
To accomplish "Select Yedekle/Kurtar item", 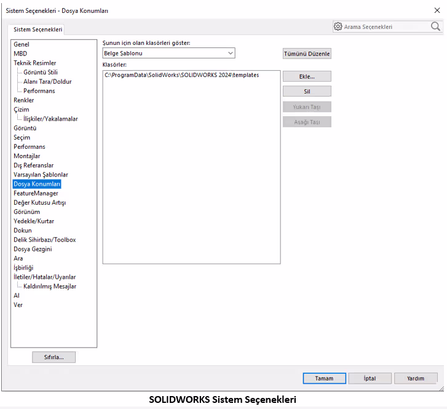I will pyautogui.click(x=34, y=221).
